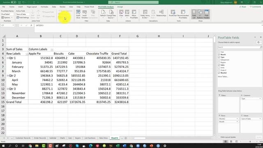Click the Insert Slicer icon
Screen dimensions: 263x148
click(x=78, y=14)
